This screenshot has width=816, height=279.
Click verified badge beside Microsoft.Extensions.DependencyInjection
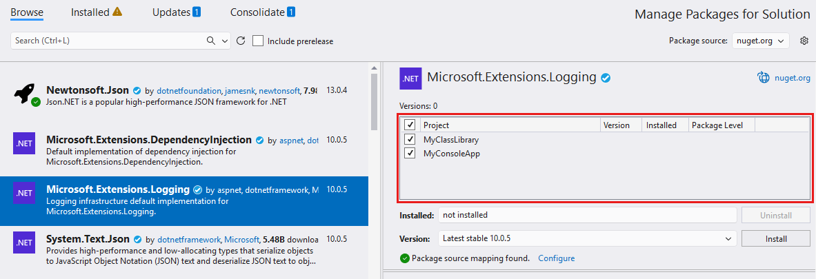click(260, 140)
